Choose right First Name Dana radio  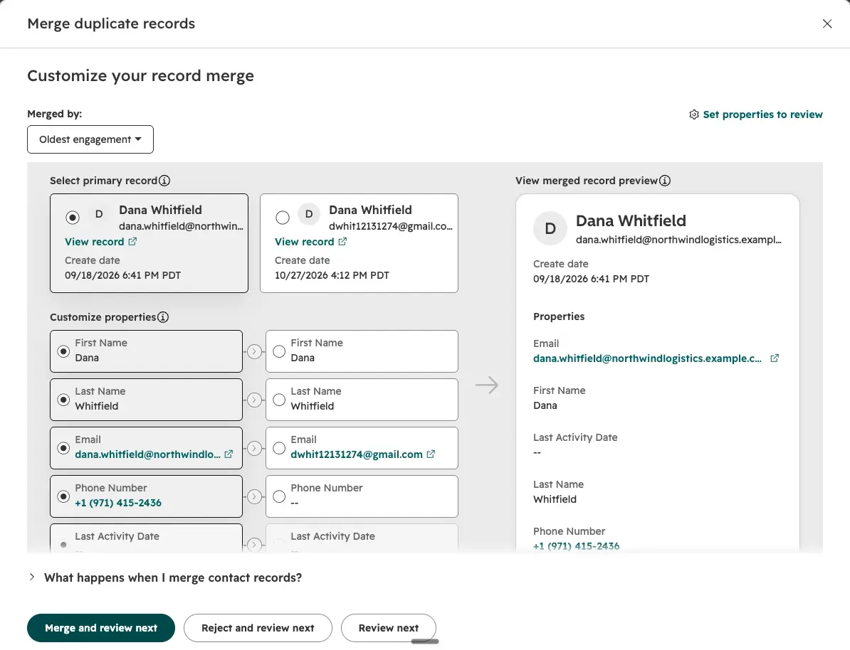pyautogui.click(x=279, y=351)
